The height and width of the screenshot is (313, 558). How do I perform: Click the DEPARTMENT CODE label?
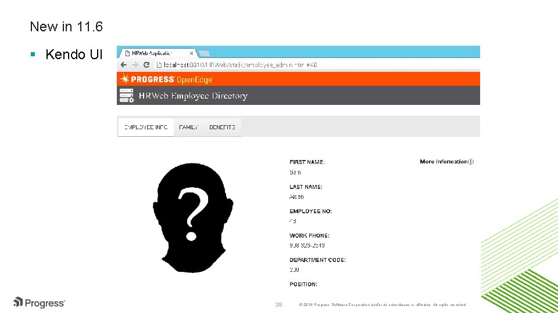[317, 260]
